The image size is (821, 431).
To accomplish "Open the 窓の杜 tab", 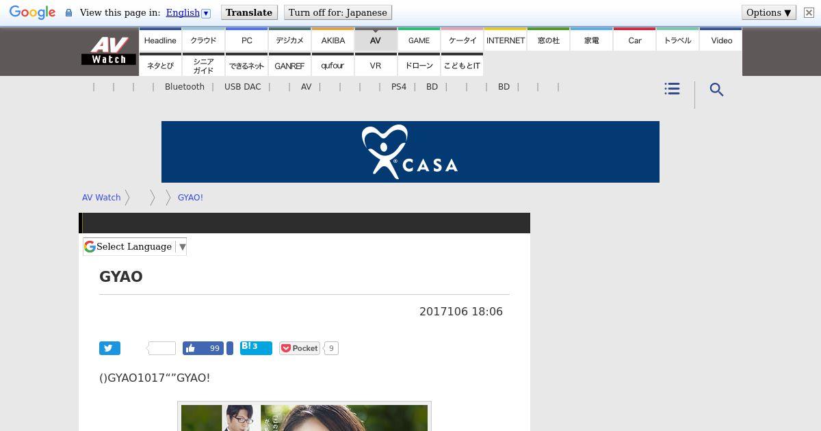I will pos(549,40).
